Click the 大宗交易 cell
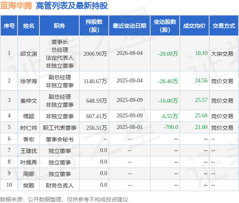Image resolution: width=239 pixels, height=203 pixels. (222, 54)
